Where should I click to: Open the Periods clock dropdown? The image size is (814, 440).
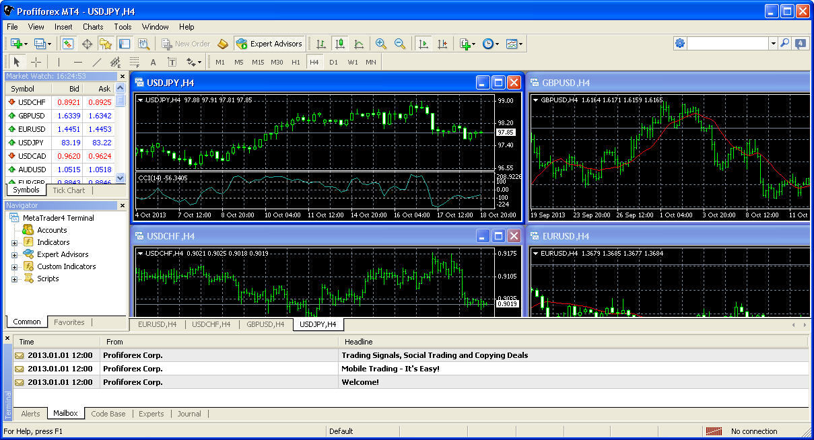[x=491, y=44]
